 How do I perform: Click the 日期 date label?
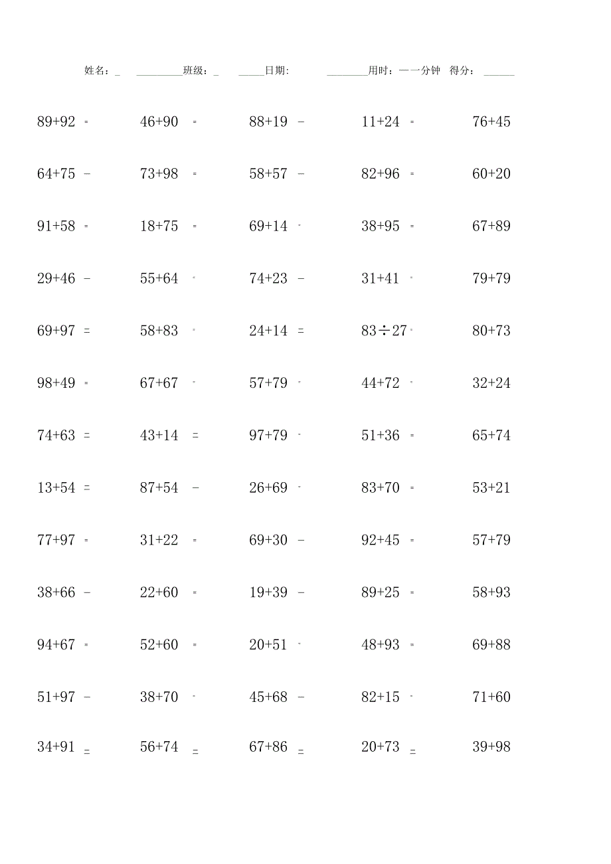click(x=276, y=71)
